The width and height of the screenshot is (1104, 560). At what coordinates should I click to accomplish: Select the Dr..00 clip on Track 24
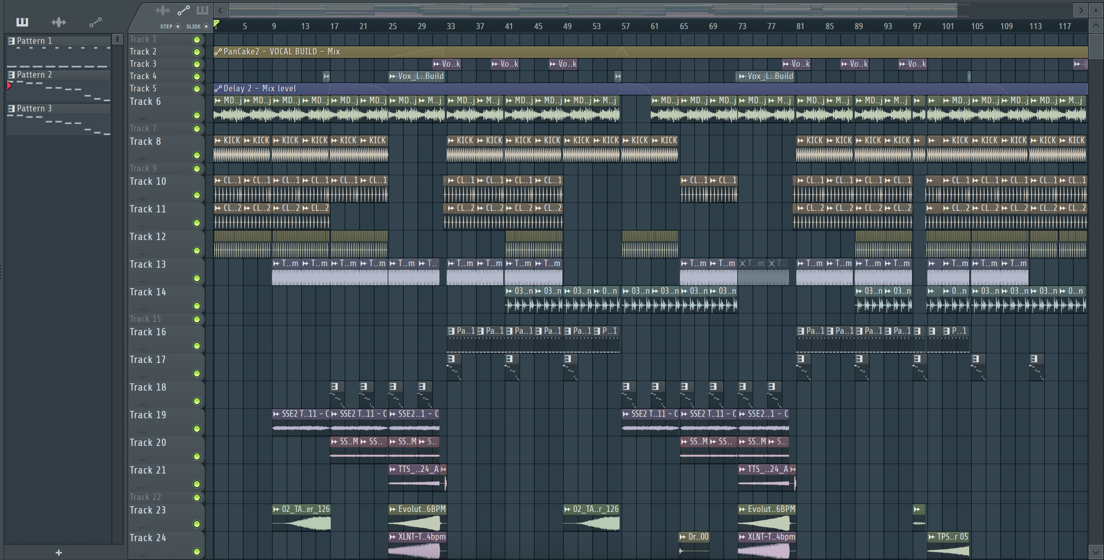coord(694,545)
